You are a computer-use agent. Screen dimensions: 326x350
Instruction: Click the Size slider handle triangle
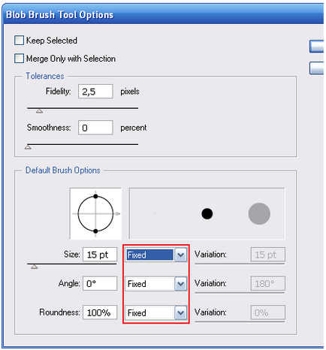coord(35,267)
